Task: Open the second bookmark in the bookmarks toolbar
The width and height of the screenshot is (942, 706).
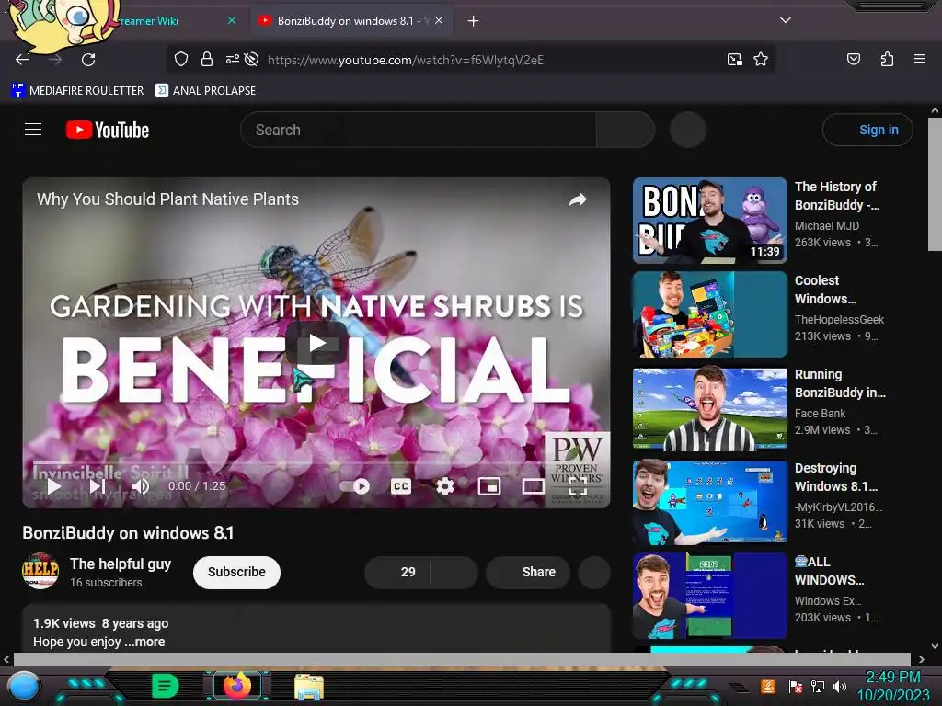Action: 205,91
